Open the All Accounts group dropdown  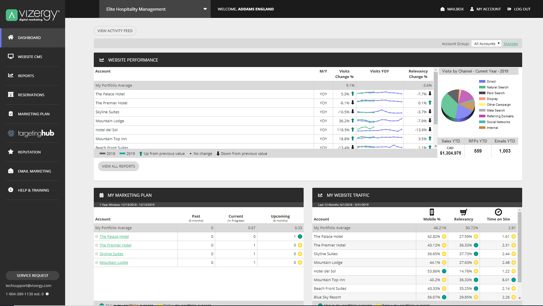point(486,44)
